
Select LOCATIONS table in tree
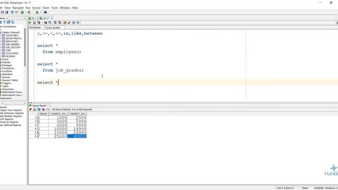(12, 53)
